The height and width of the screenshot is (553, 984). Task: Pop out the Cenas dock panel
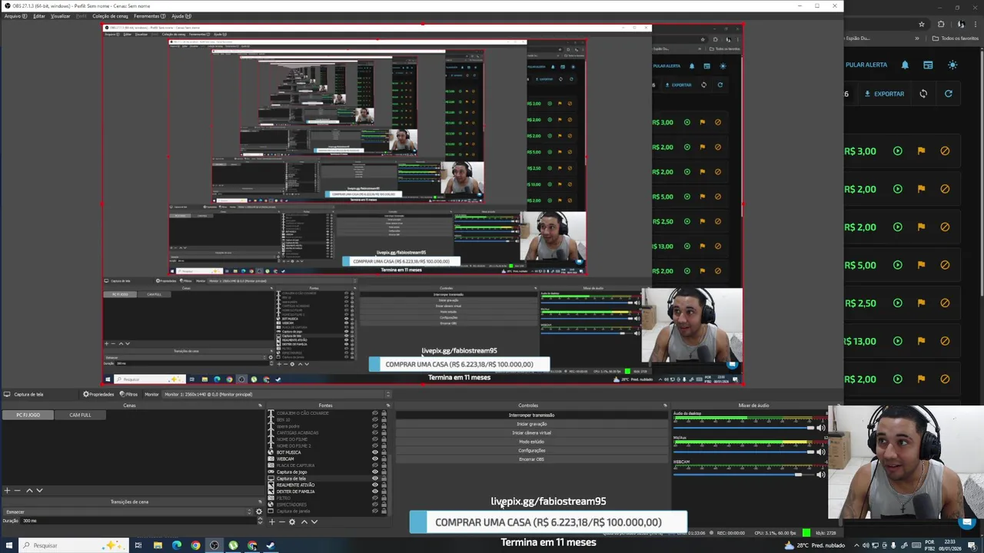(x=259, y=406)
